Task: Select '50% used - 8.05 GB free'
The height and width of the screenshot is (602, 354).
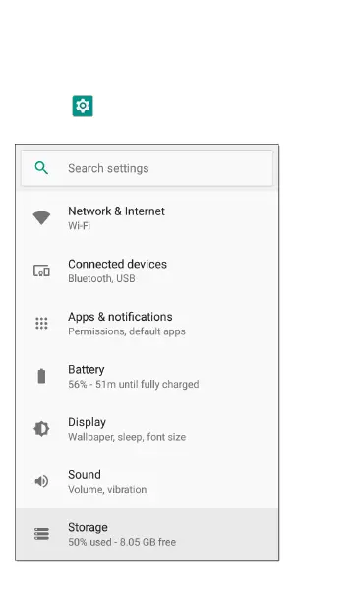Action: 122,542
